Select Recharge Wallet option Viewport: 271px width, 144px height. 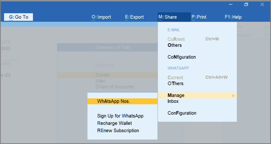(114, 123)
